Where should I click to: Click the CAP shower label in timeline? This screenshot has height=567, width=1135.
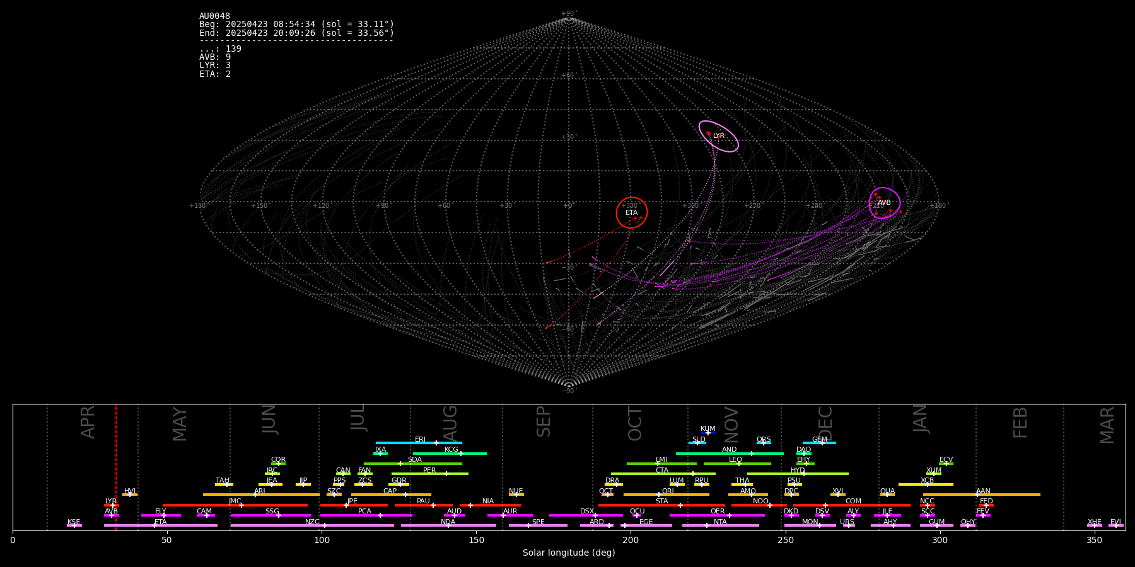coord(390,491)
